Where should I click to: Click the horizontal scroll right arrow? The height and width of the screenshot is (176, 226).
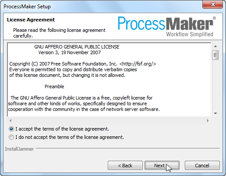click(208, 121)
